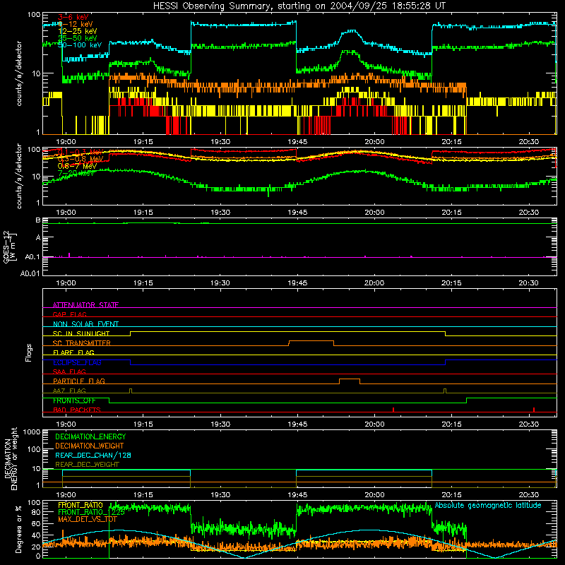Click the green 7-20 MeV legend label

click(76, 173)
